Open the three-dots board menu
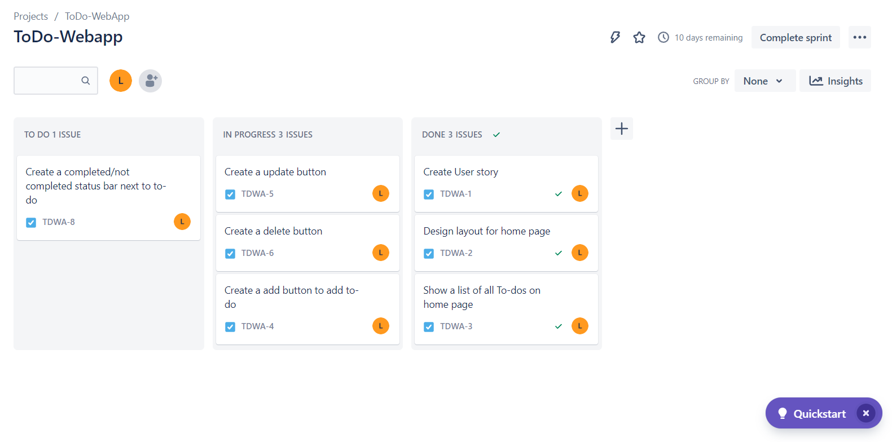The width and height of the screenshot is (892, 442). [x=859, y=37]
